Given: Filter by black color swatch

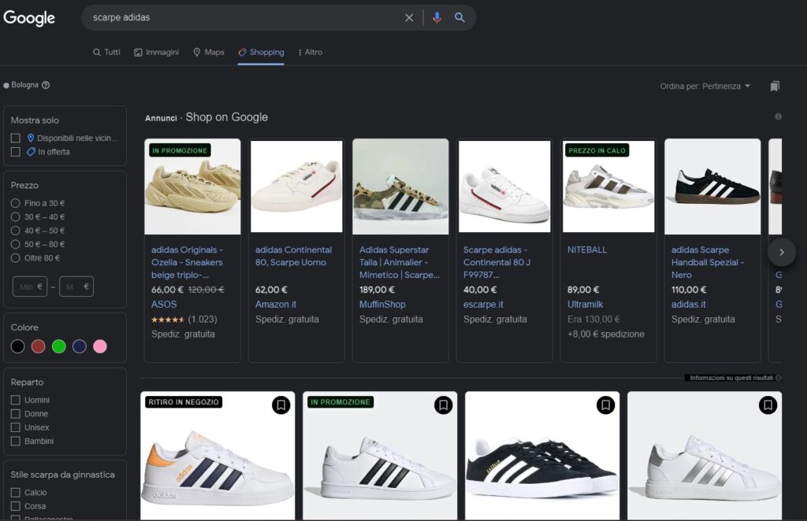Looking at the screenshot, I should (17, 346).
